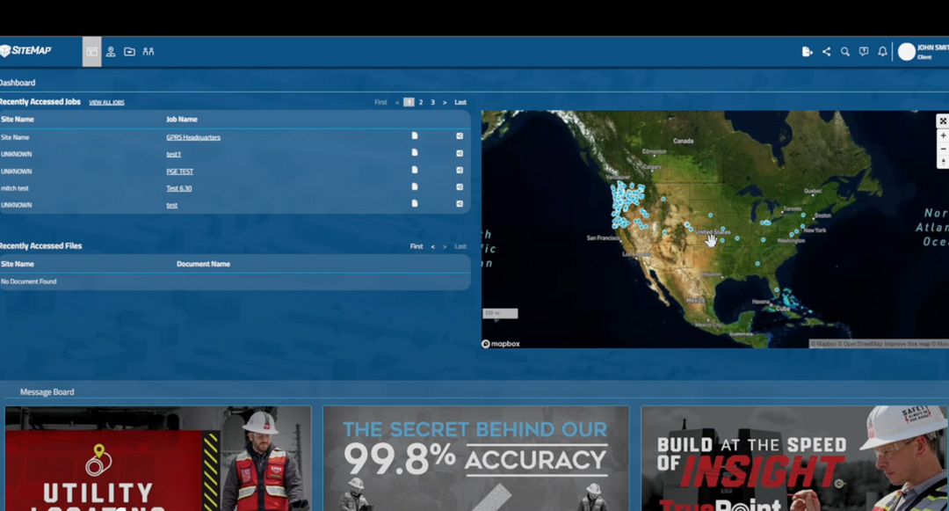Click previous arrow in Recently Accessed Files pager
Viewport: 949px width, 511px height.
point(432,246)
